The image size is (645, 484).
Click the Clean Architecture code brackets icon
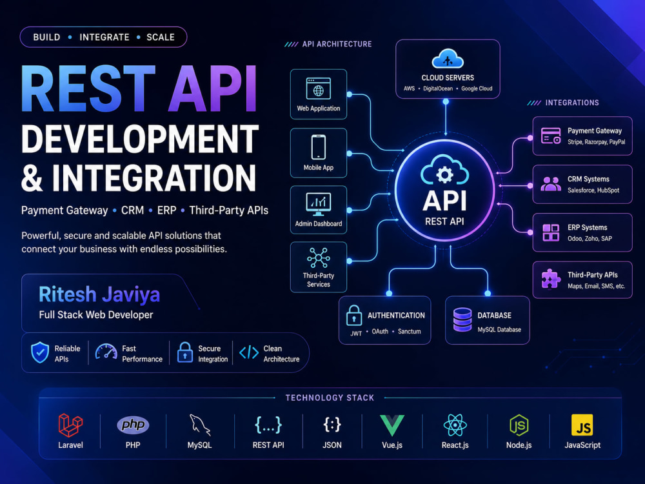[249, 352]
